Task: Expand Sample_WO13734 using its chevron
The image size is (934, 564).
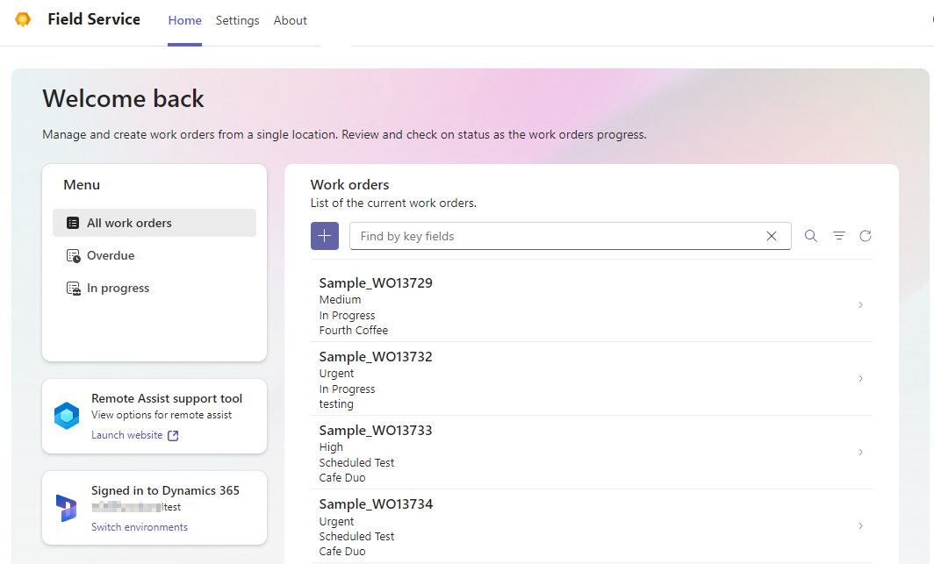Action: tap(861, 526)
